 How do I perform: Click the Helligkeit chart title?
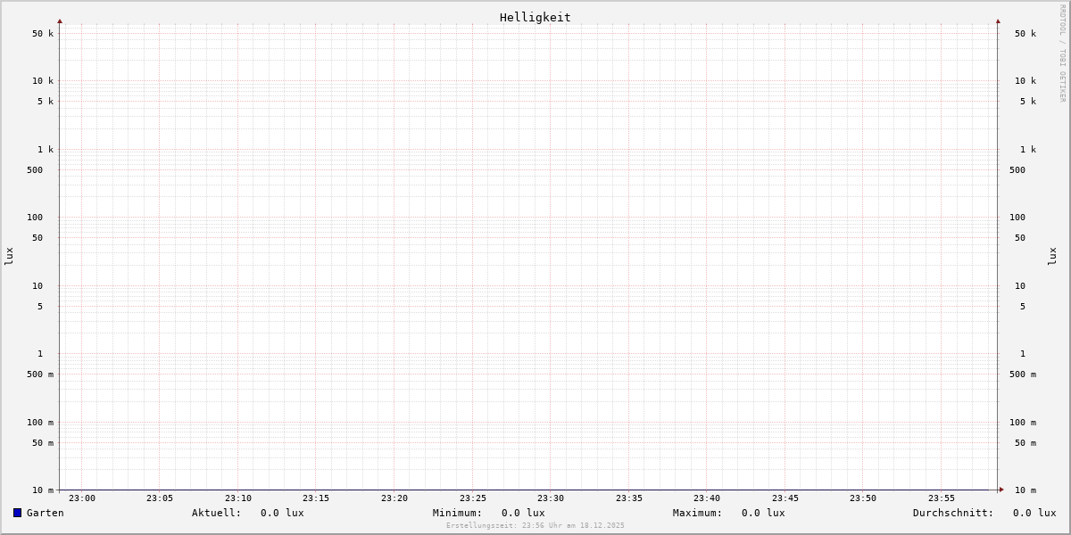point(535,17)
